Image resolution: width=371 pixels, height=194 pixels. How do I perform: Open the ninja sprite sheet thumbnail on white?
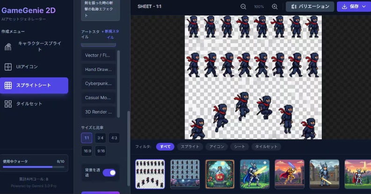pyautogui.click(x=150, y=174)
